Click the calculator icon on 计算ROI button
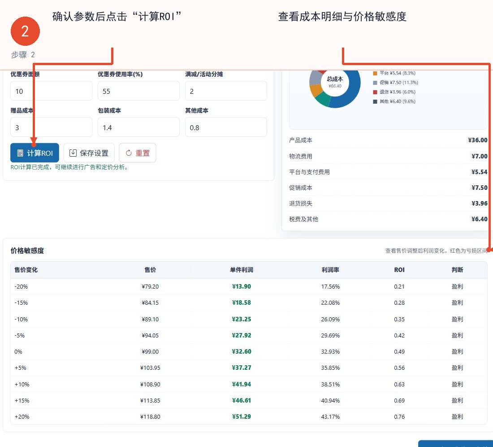This screenshot has width=493, height=447. pyautogui.click(x=20, y=153)
